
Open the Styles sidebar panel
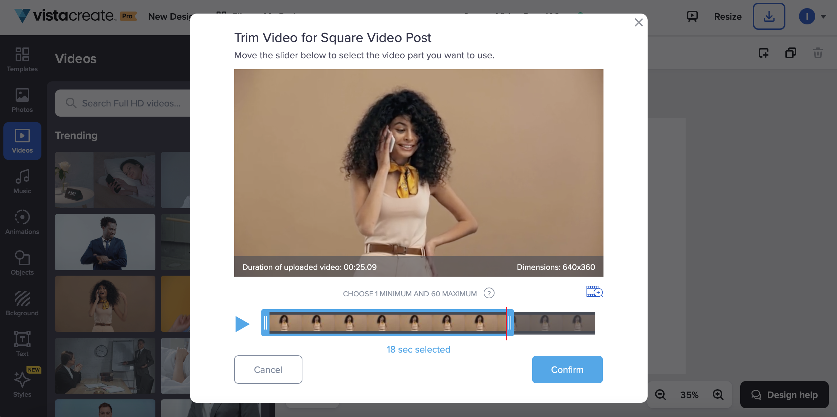[x=22, y=384]
